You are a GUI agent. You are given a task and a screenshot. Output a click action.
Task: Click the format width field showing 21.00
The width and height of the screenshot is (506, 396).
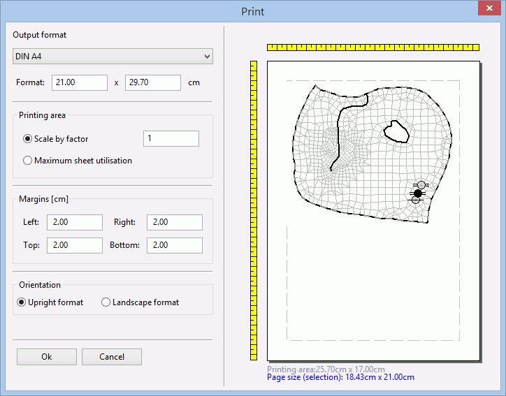click(80, 82)
